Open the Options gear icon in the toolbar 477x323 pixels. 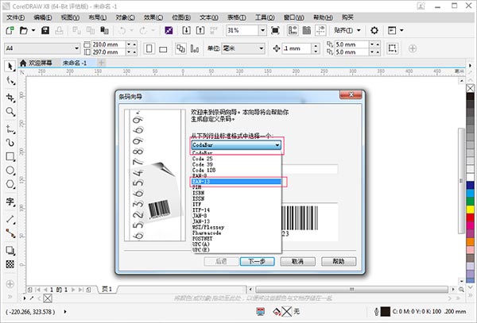(374, 30)
